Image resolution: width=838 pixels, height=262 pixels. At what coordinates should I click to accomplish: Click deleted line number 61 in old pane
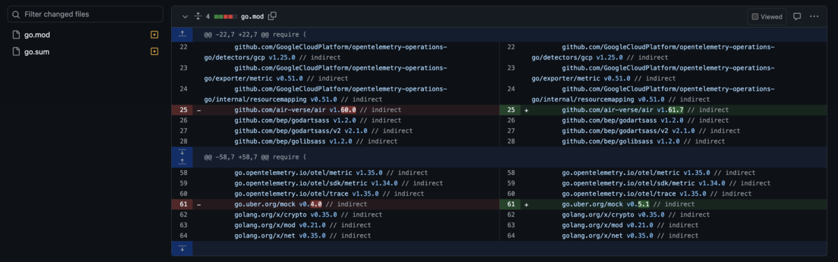183,204
